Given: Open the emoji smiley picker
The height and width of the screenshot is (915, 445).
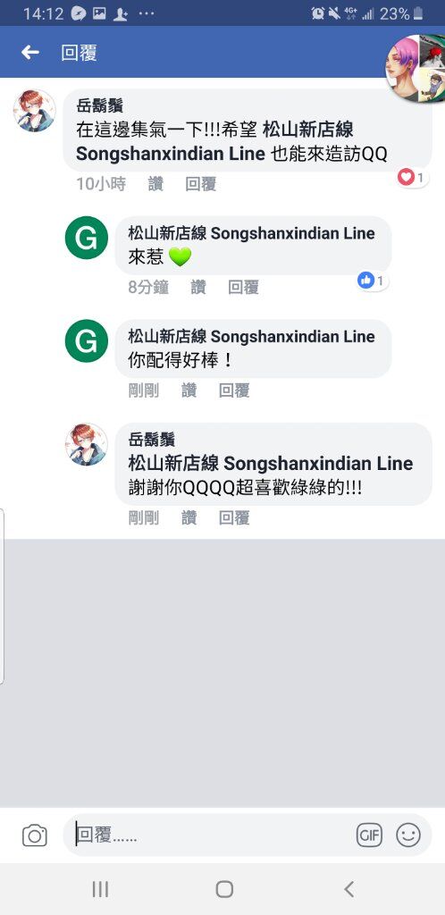Looking at the screenshot, I should [x=408, y=835].
